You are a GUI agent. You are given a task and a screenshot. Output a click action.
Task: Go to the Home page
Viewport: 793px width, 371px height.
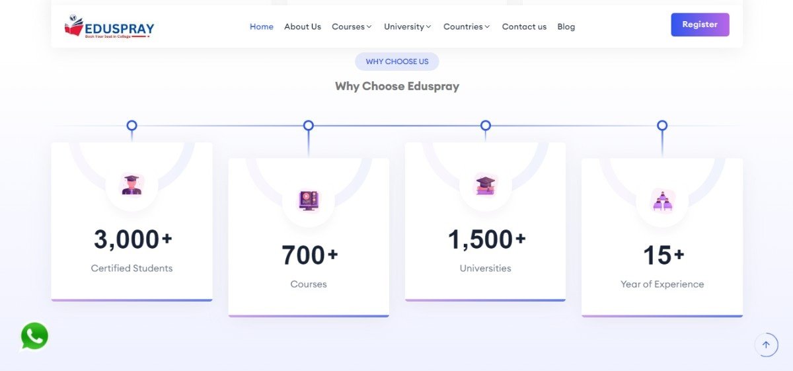(262, 26)
